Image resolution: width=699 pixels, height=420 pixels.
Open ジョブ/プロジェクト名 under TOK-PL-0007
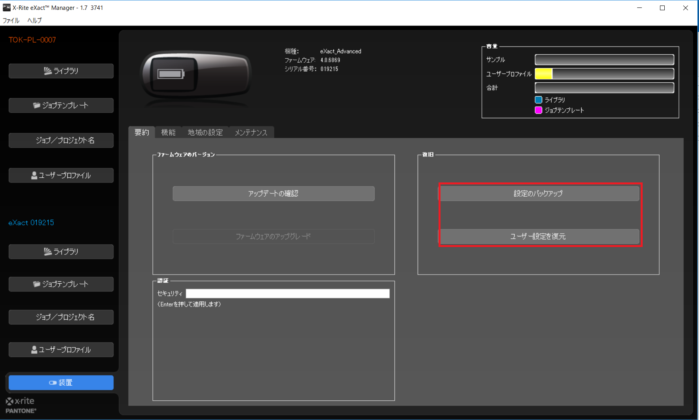click(61, 140)
